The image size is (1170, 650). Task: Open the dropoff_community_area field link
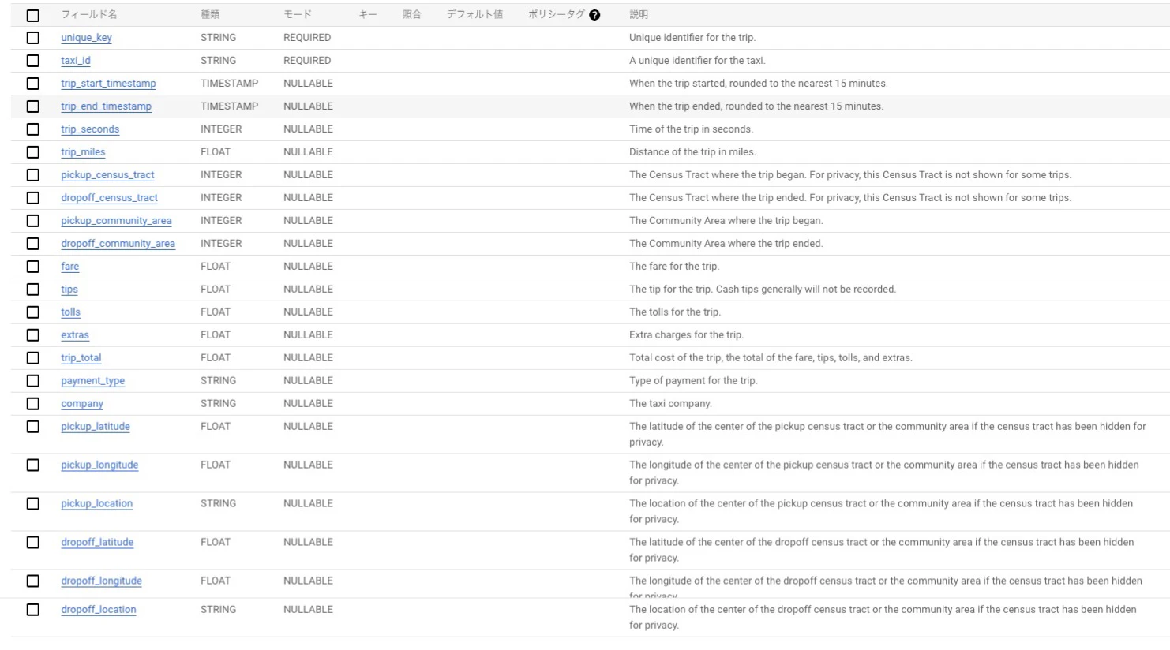[118, 244]
